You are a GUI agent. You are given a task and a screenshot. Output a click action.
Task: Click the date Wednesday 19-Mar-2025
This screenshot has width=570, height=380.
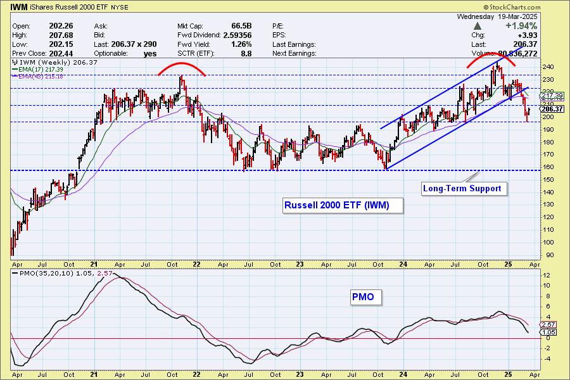coord(497,16)
